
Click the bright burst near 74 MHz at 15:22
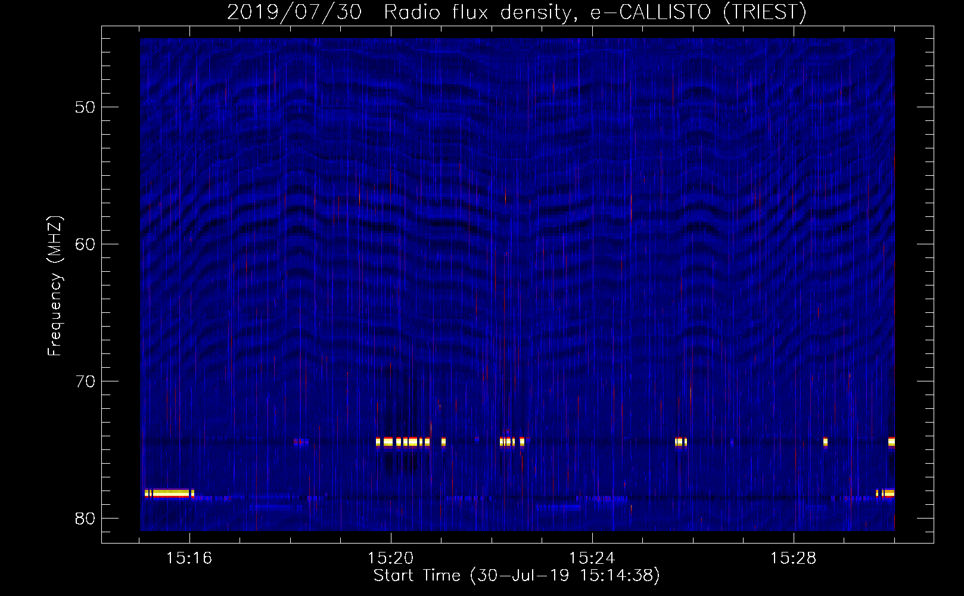tap(512, 442)
